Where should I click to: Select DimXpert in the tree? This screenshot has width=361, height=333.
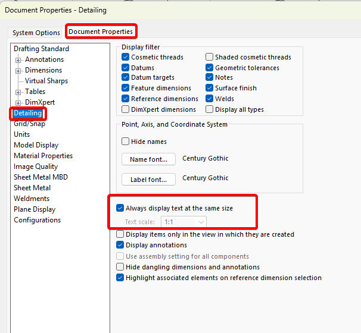coord(40,102)
